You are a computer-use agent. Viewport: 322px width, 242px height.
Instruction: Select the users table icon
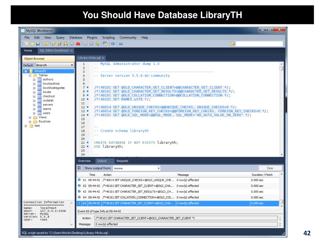point(39,113)
